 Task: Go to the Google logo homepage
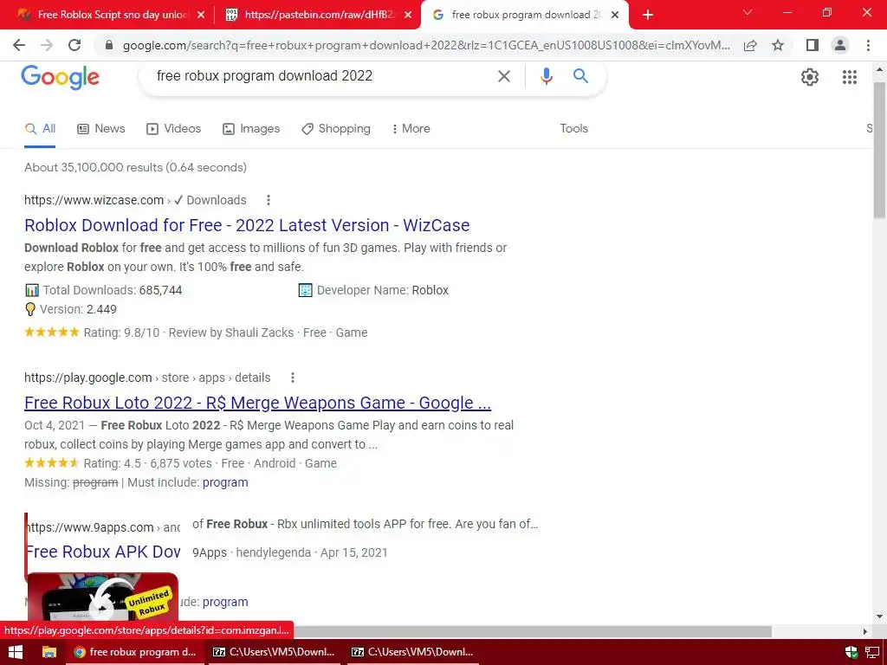61,77
